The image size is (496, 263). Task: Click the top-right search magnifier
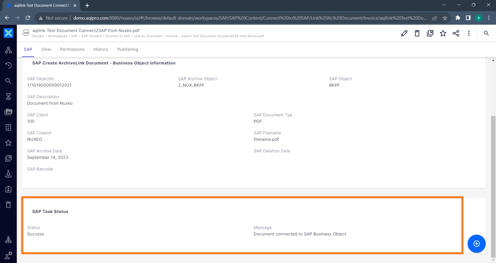pyautogui.click(x=486, y=33)
